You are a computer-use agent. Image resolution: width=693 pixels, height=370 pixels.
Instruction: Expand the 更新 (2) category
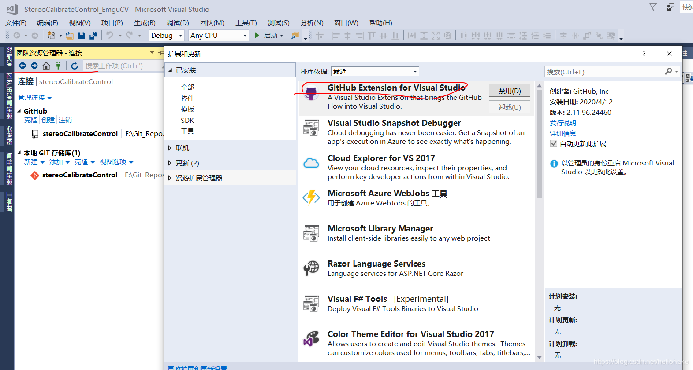click(x=170, y=163)
